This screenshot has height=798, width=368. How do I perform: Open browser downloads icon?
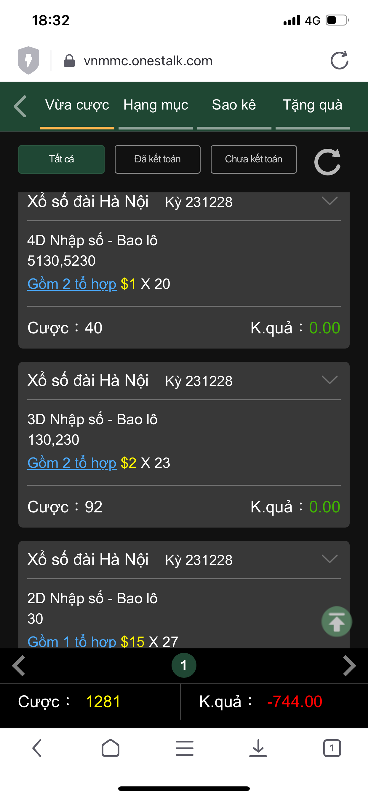coord(258,748)
